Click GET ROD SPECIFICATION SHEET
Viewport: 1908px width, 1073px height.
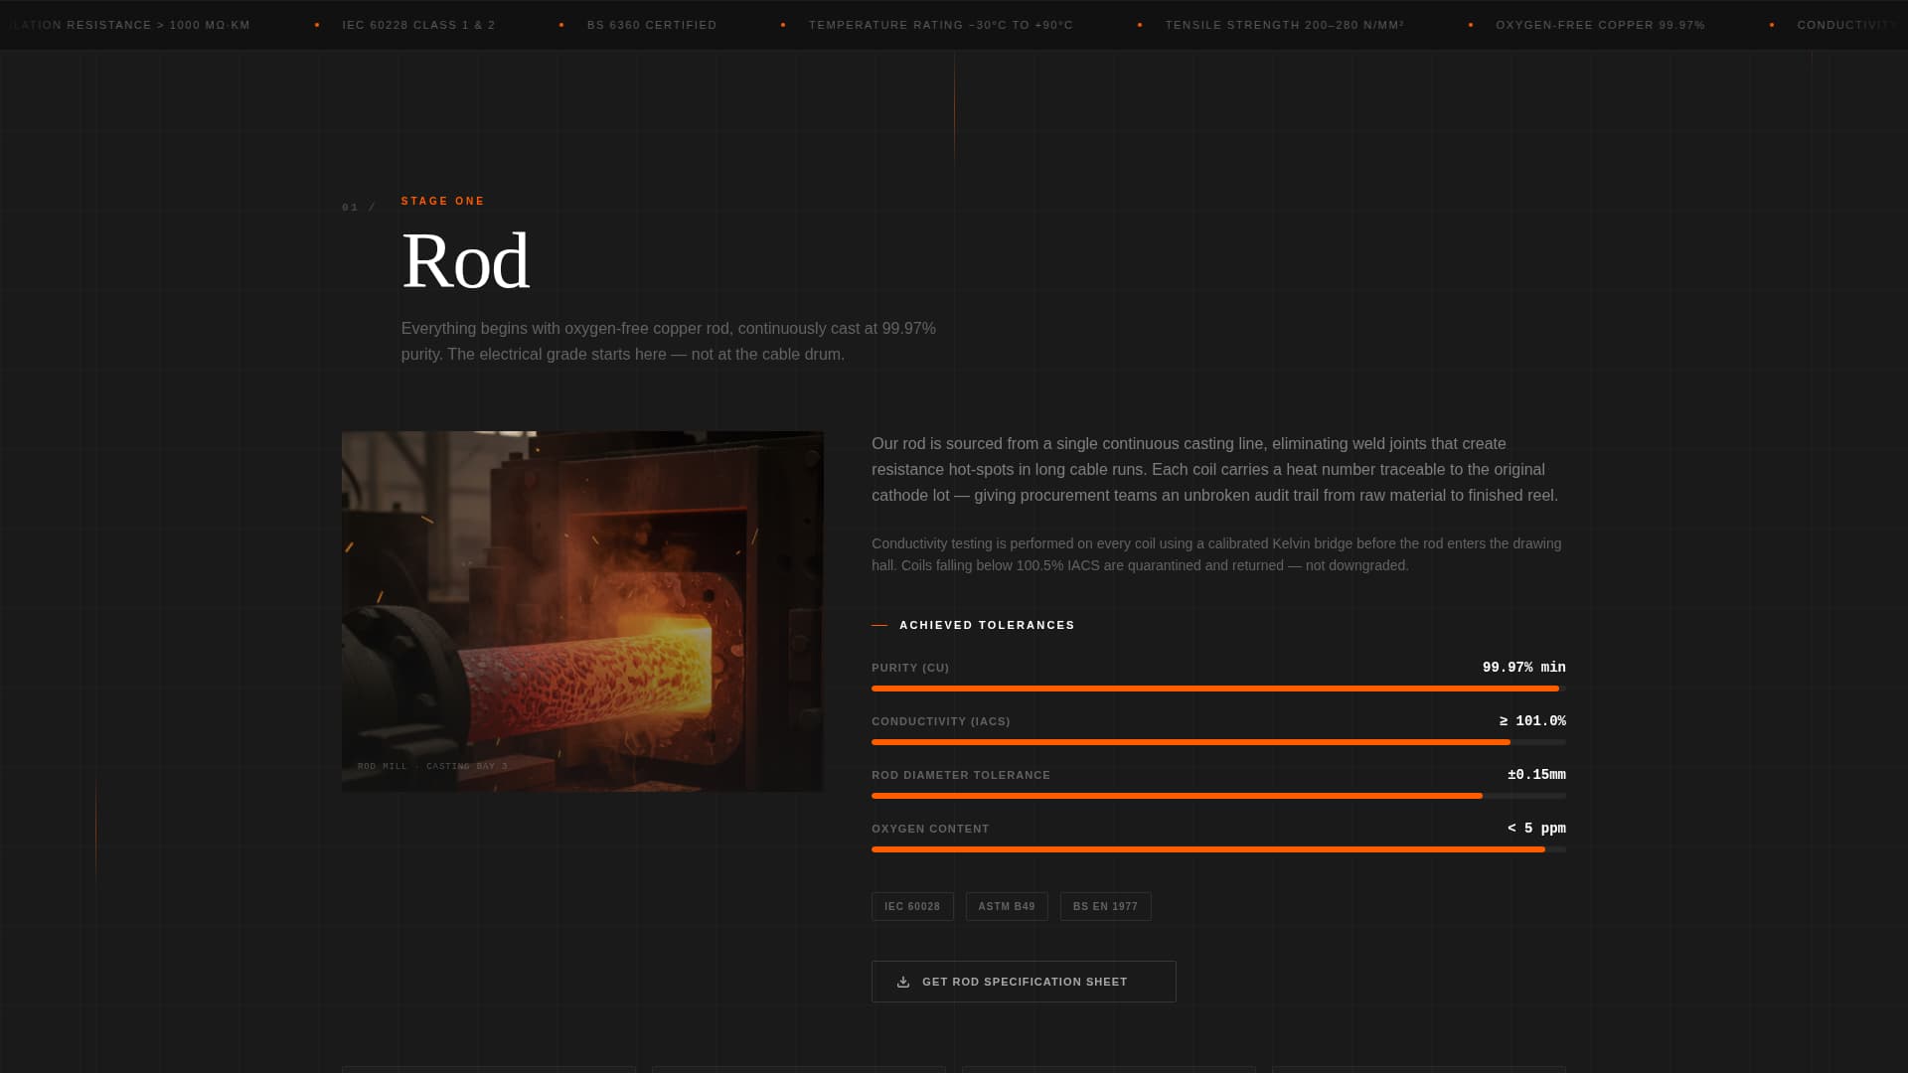coord(1024,982)
